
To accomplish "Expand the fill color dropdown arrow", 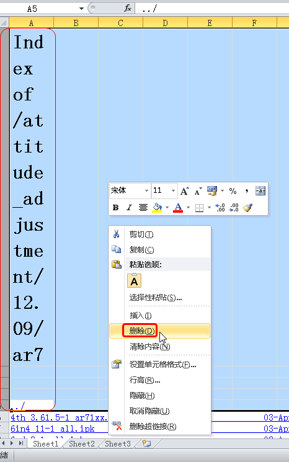I will (x=167, y=207).
